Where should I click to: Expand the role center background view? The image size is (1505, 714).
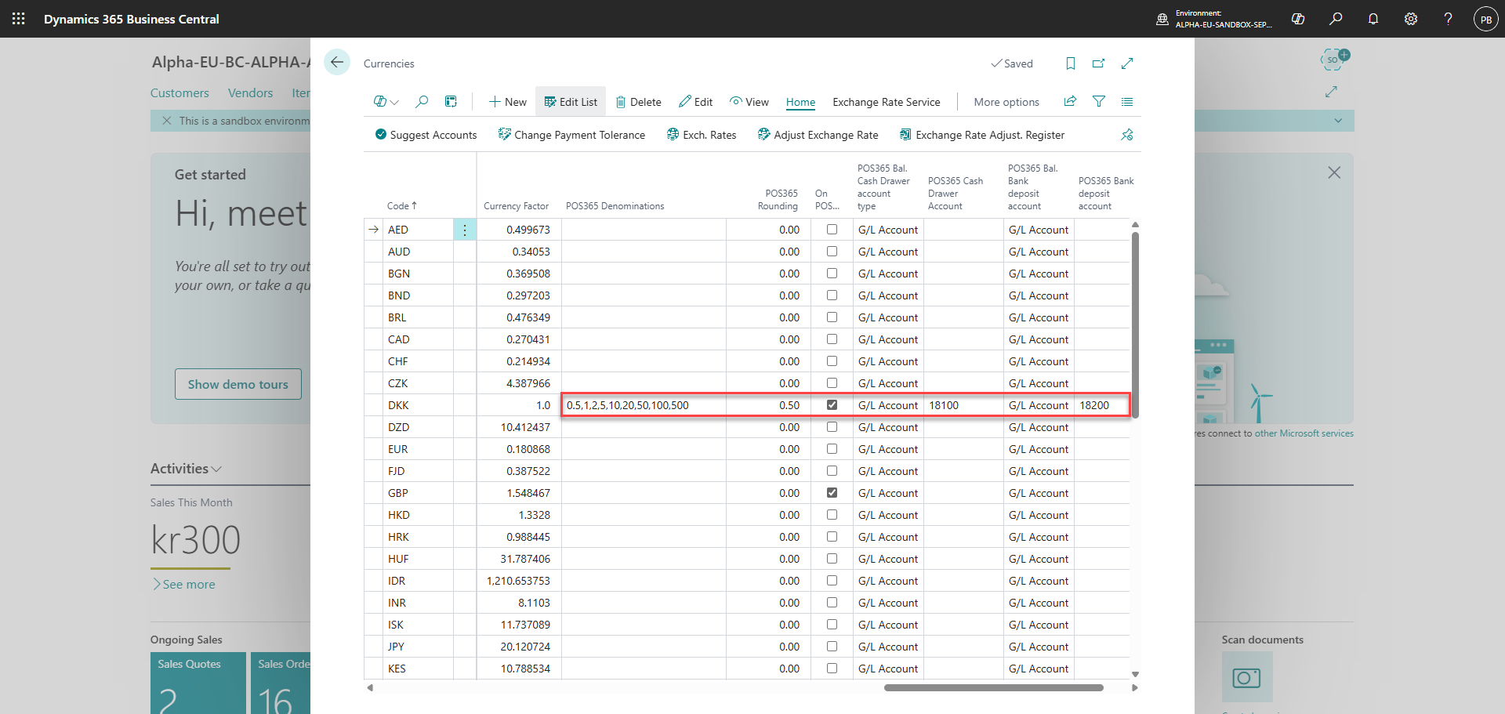(1331, 92)
